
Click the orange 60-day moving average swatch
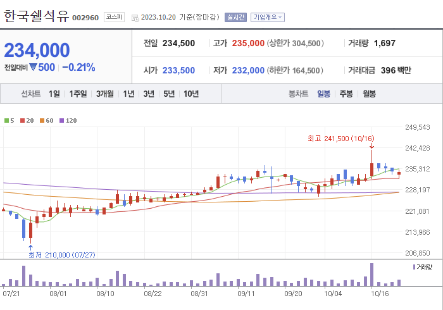click(x=42, y=121)
